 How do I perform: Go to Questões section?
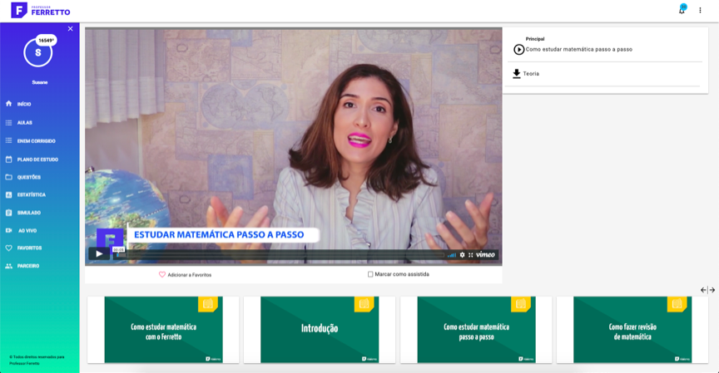click(x=28, y=177)
